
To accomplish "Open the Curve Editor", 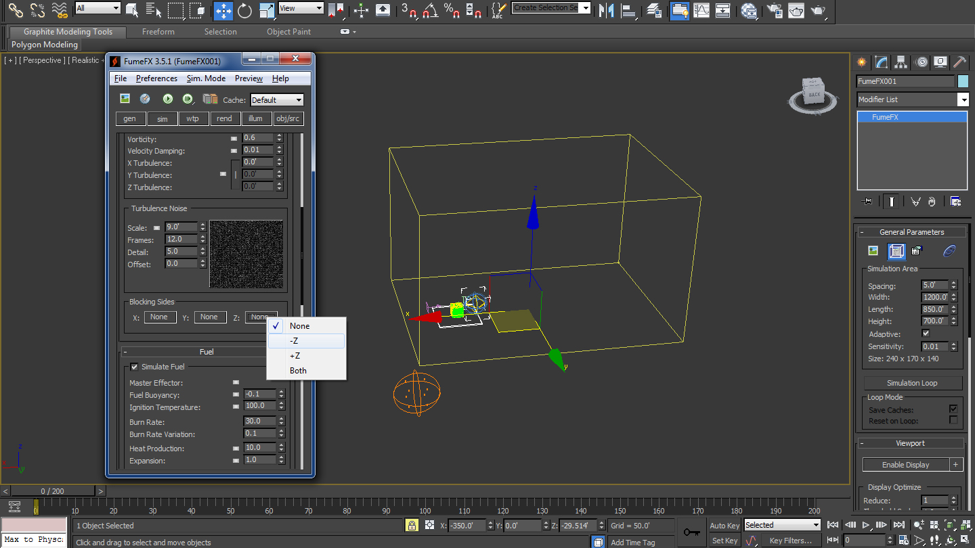I will [702, 10].
